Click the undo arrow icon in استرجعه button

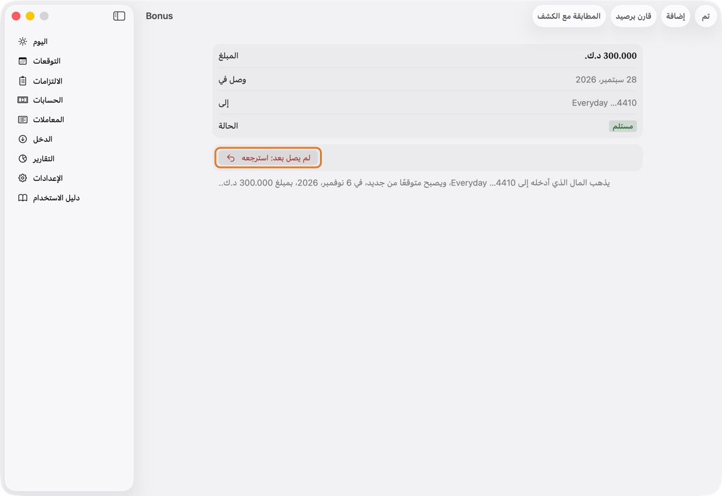point(231,158)
